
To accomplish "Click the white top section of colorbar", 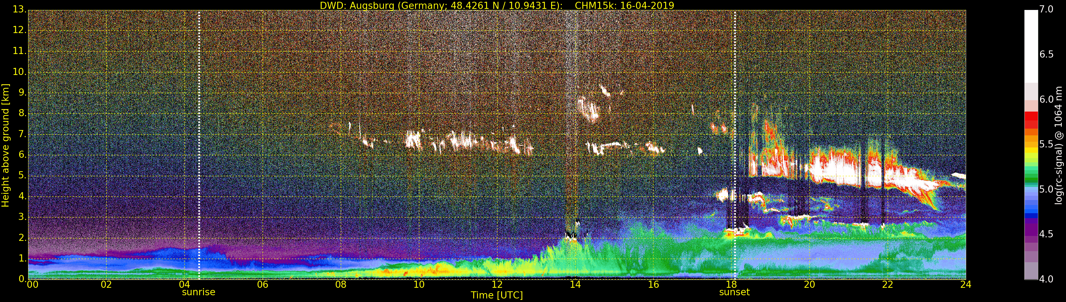I will click(1031, 45).
